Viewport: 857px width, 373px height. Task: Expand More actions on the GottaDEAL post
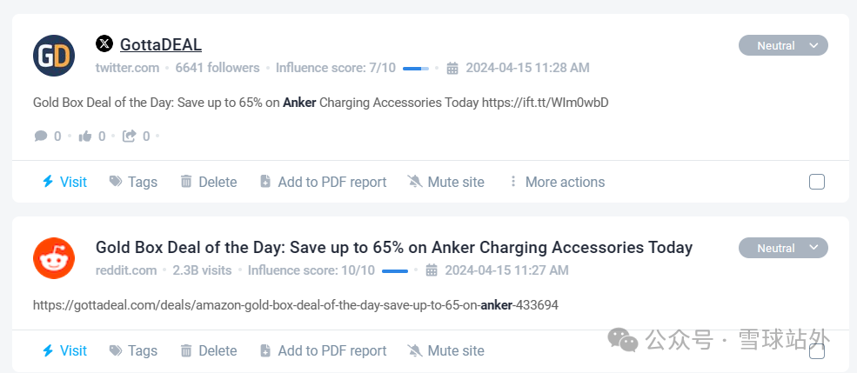(x=557, y=182)
